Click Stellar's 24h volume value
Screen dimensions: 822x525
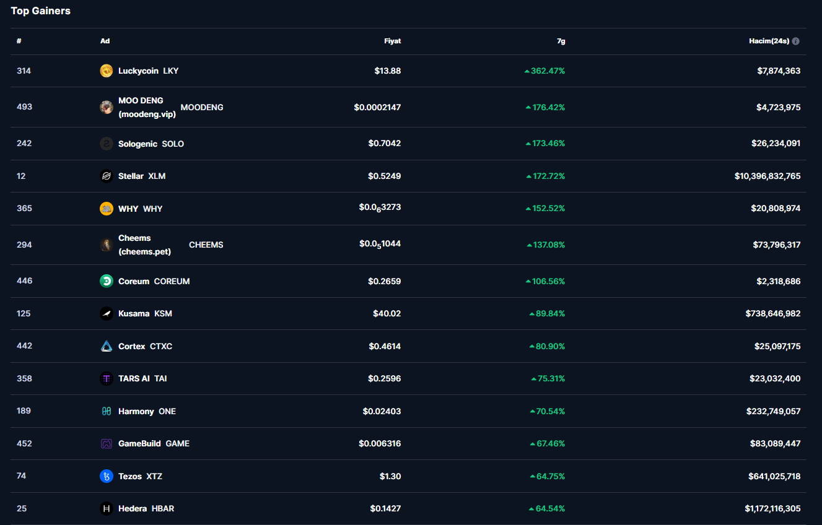pyautogui.click(x=767, y=176)
